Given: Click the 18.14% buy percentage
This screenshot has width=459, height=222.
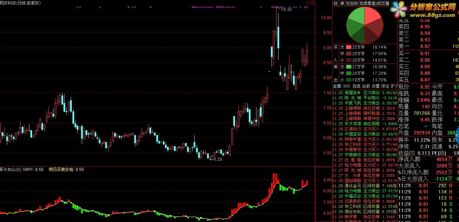Looking at the screenshot, I should (x=379, y=47).
